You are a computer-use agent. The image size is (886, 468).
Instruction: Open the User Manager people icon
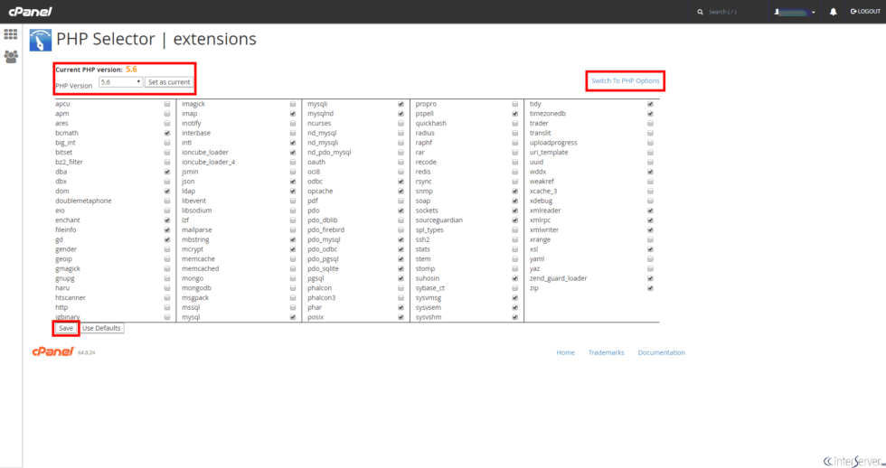tap(11, 56)
